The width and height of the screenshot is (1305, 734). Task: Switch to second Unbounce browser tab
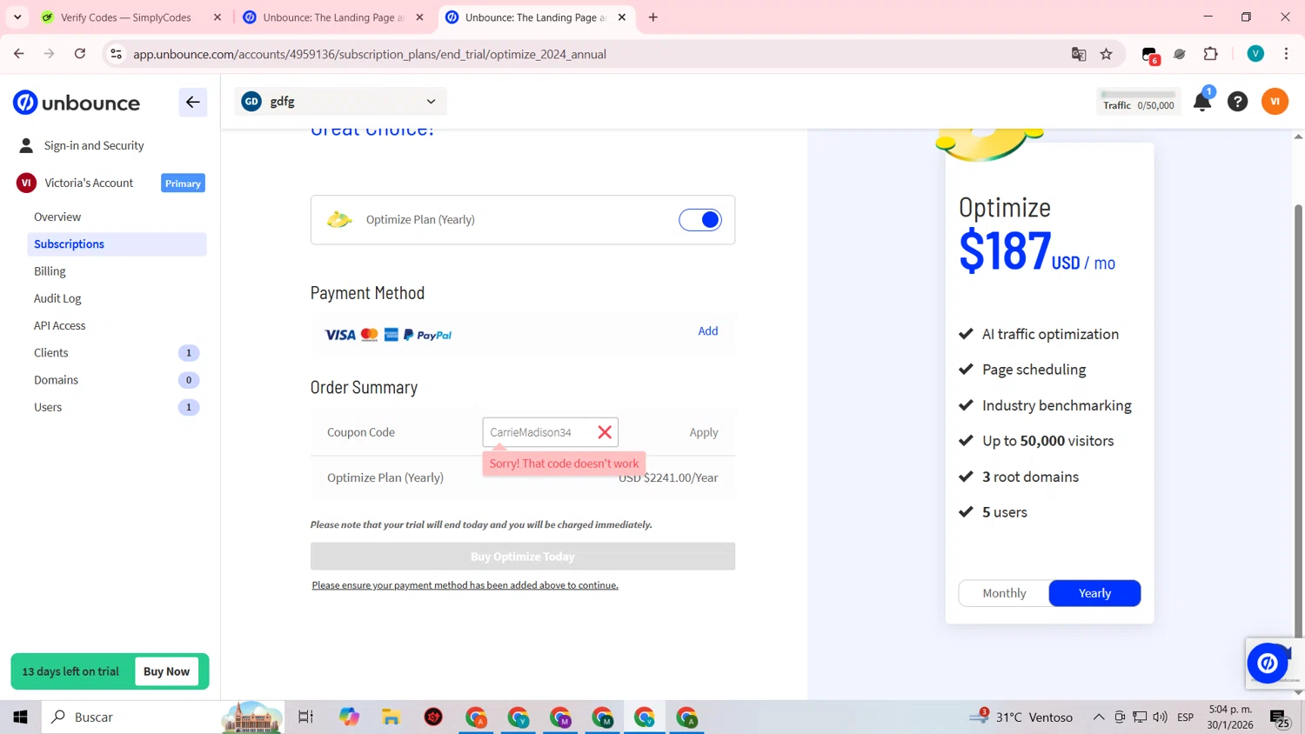pos(333,17)
